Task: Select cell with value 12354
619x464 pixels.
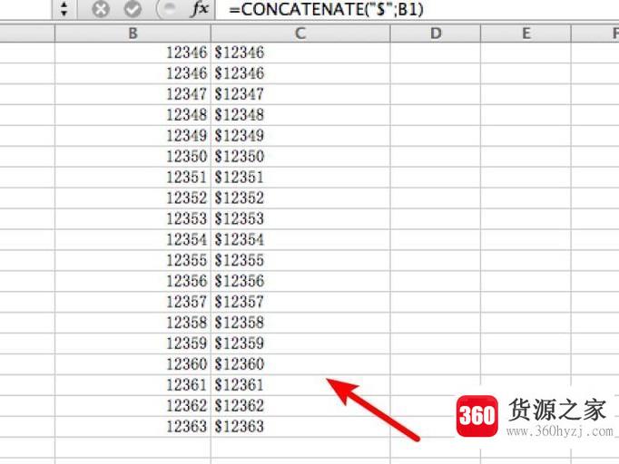Action: [x=133, y=239]
